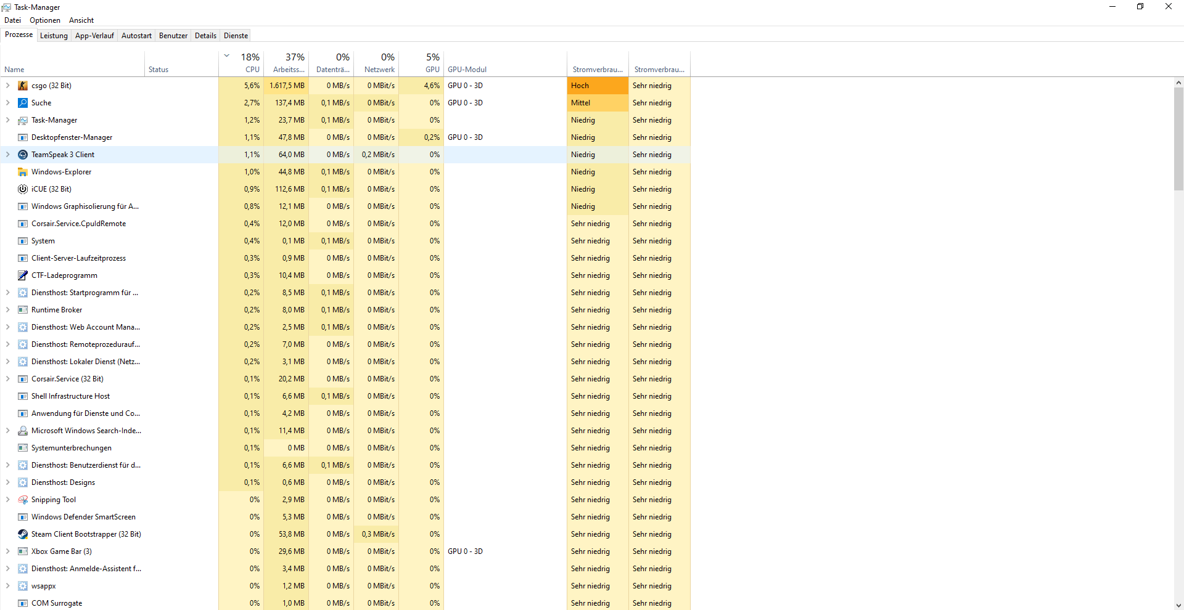
Task: Click the Suche search icon
Action: 23,103
